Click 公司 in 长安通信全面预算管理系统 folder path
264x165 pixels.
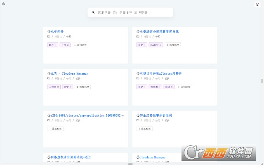pyautogui.click(x=158, y=37)
